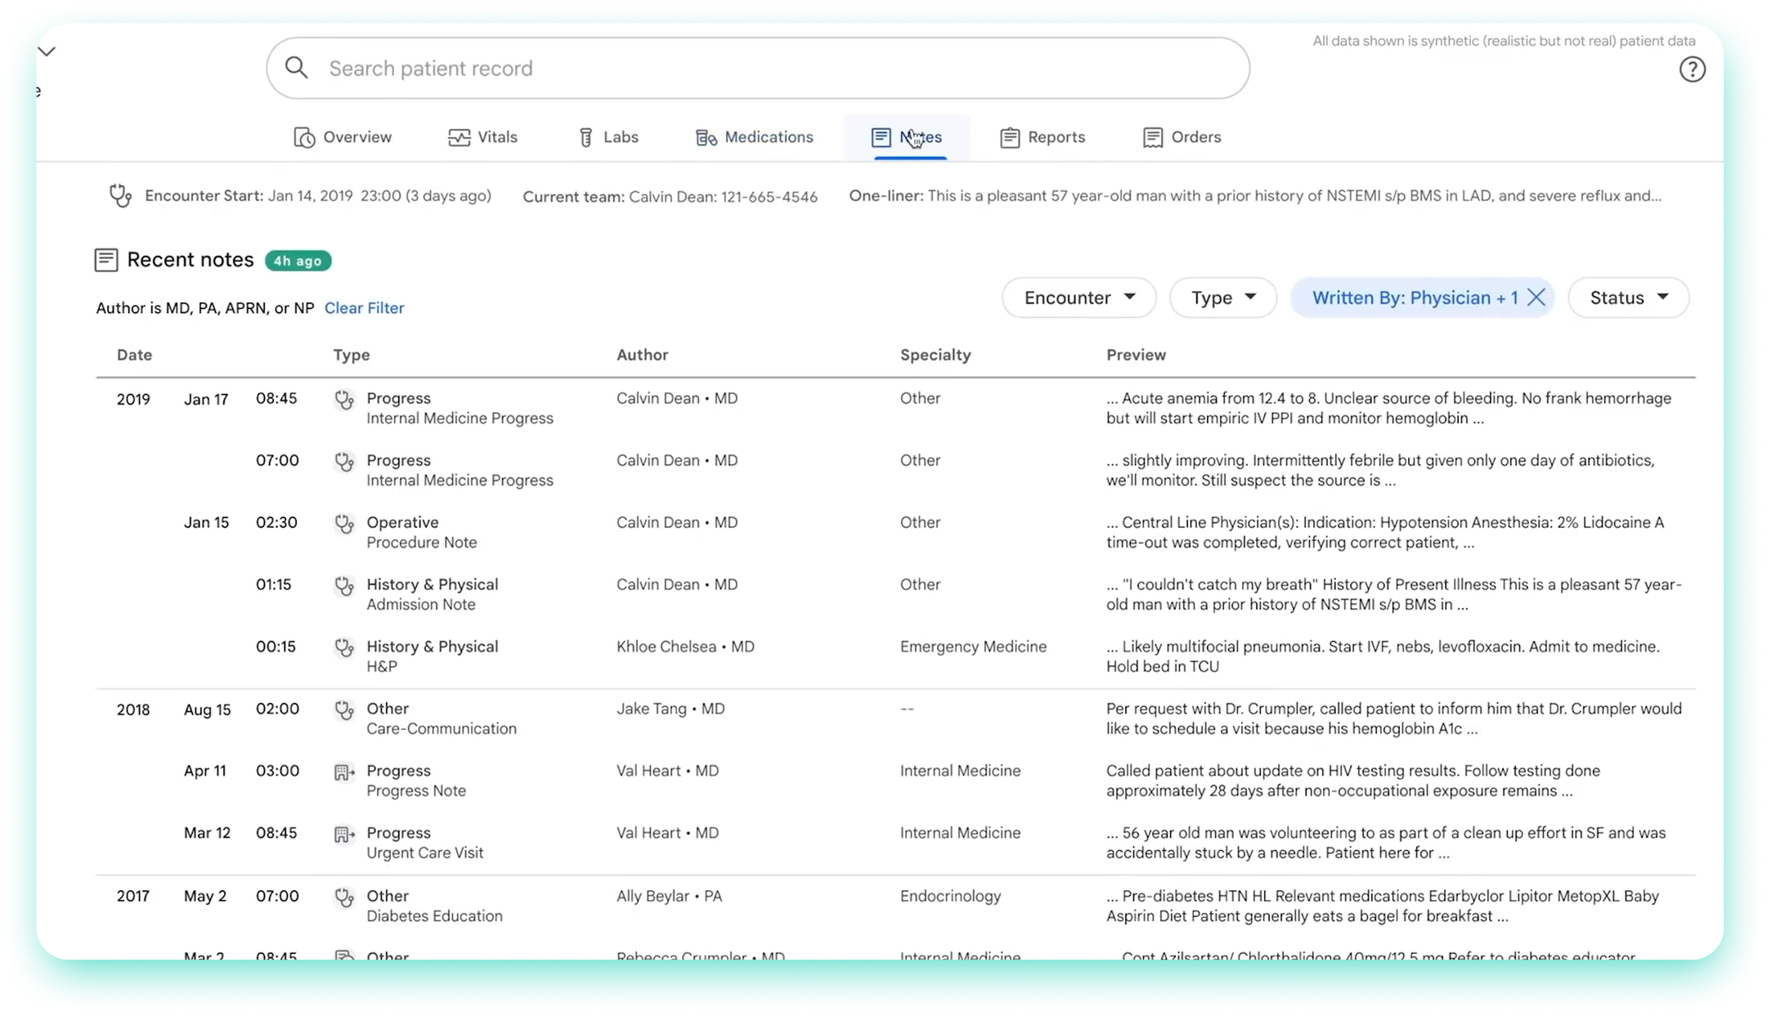The height and width of the screenshot is (1016, 1767).
Task: Click the building icon on Apr 11 note
Action: (x=344, y=772)
